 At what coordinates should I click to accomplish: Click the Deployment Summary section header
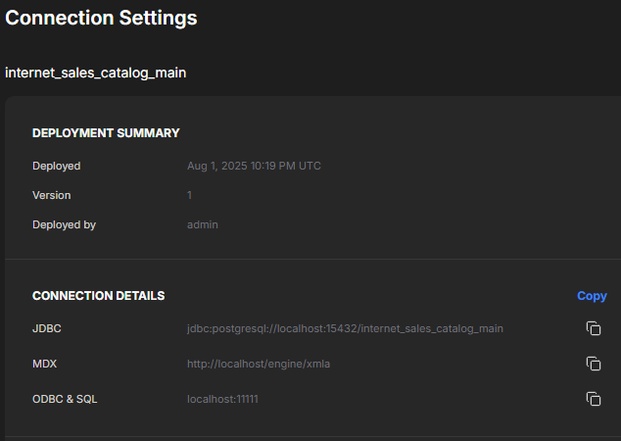[x=106, y=133]
